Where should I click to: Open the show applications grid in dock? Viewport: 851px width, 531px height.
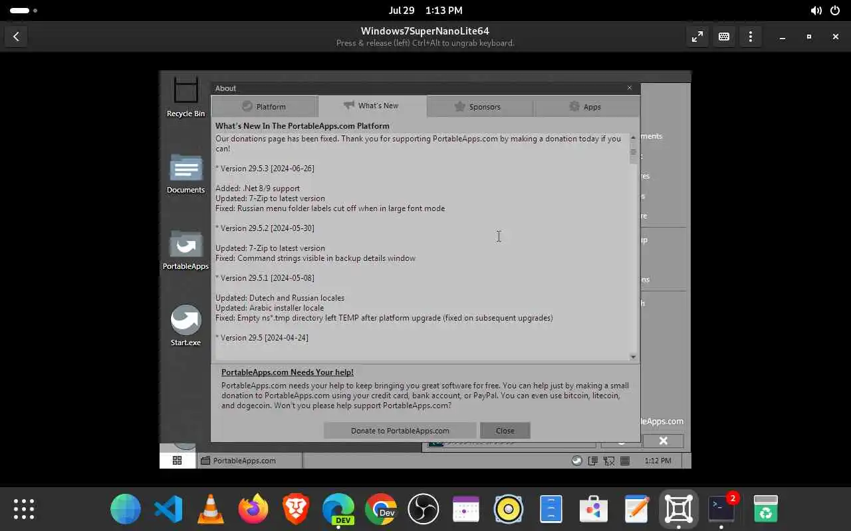pyautogui.click(x=24, y=509)
